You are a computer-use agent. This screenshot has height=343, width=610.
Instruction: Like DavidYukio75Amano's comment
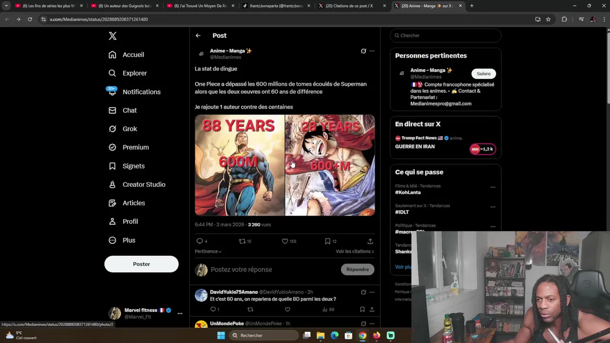point(287,310)
